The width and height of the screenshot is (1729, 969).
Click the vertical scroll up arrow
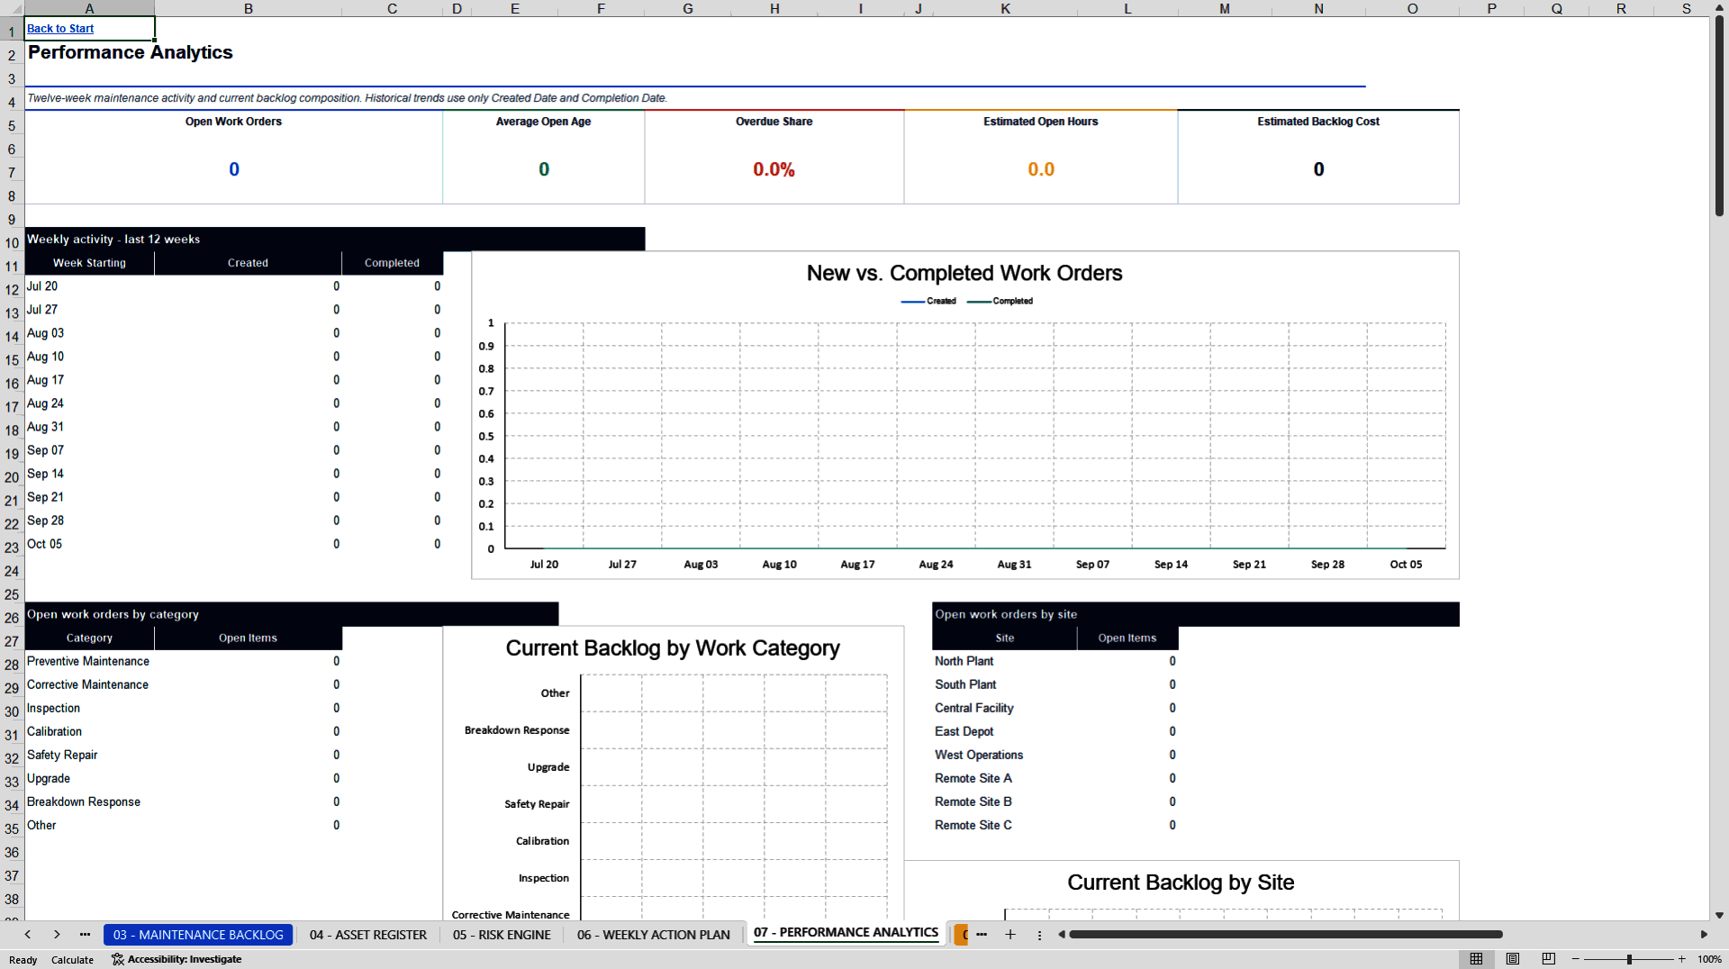click(1719, 7)
